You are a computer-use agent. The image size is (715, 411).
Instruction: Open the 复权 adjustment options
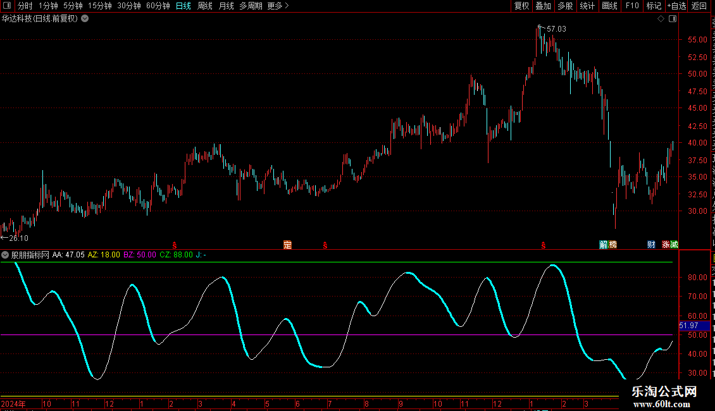[521, 6]
